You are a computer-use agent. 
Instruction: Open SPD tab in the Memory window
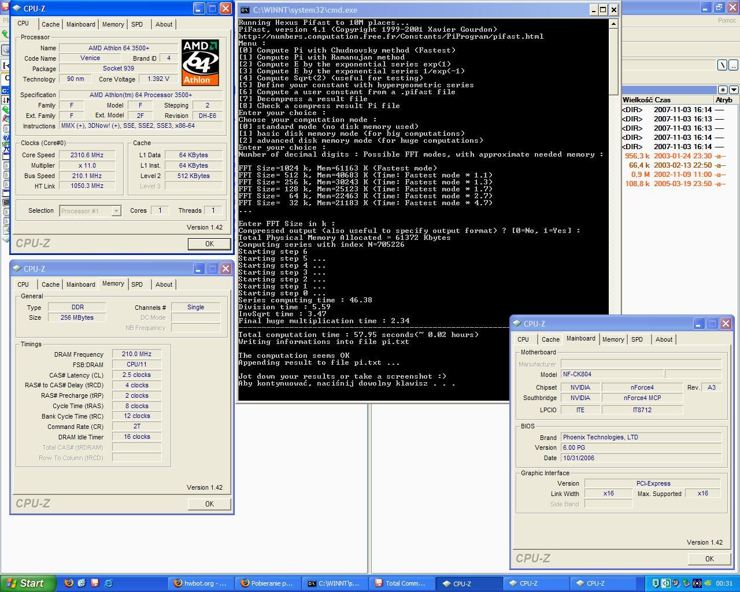pos(137,284)
